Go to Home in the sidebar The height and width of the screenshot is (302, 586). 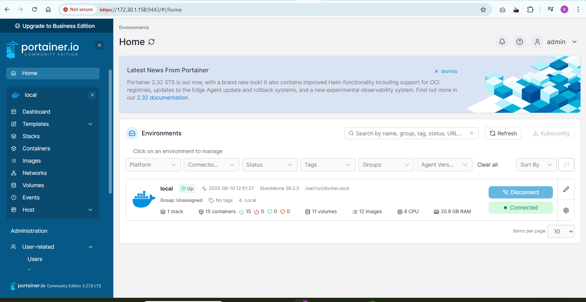click(53, 73)
